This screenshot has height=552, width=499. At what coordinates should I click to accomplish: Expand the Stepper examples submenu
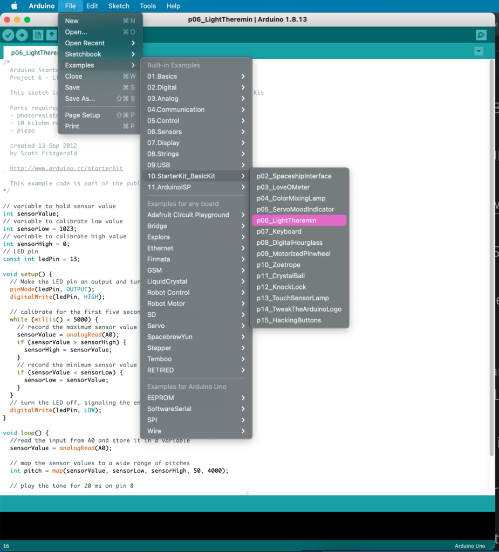[196, 348]
